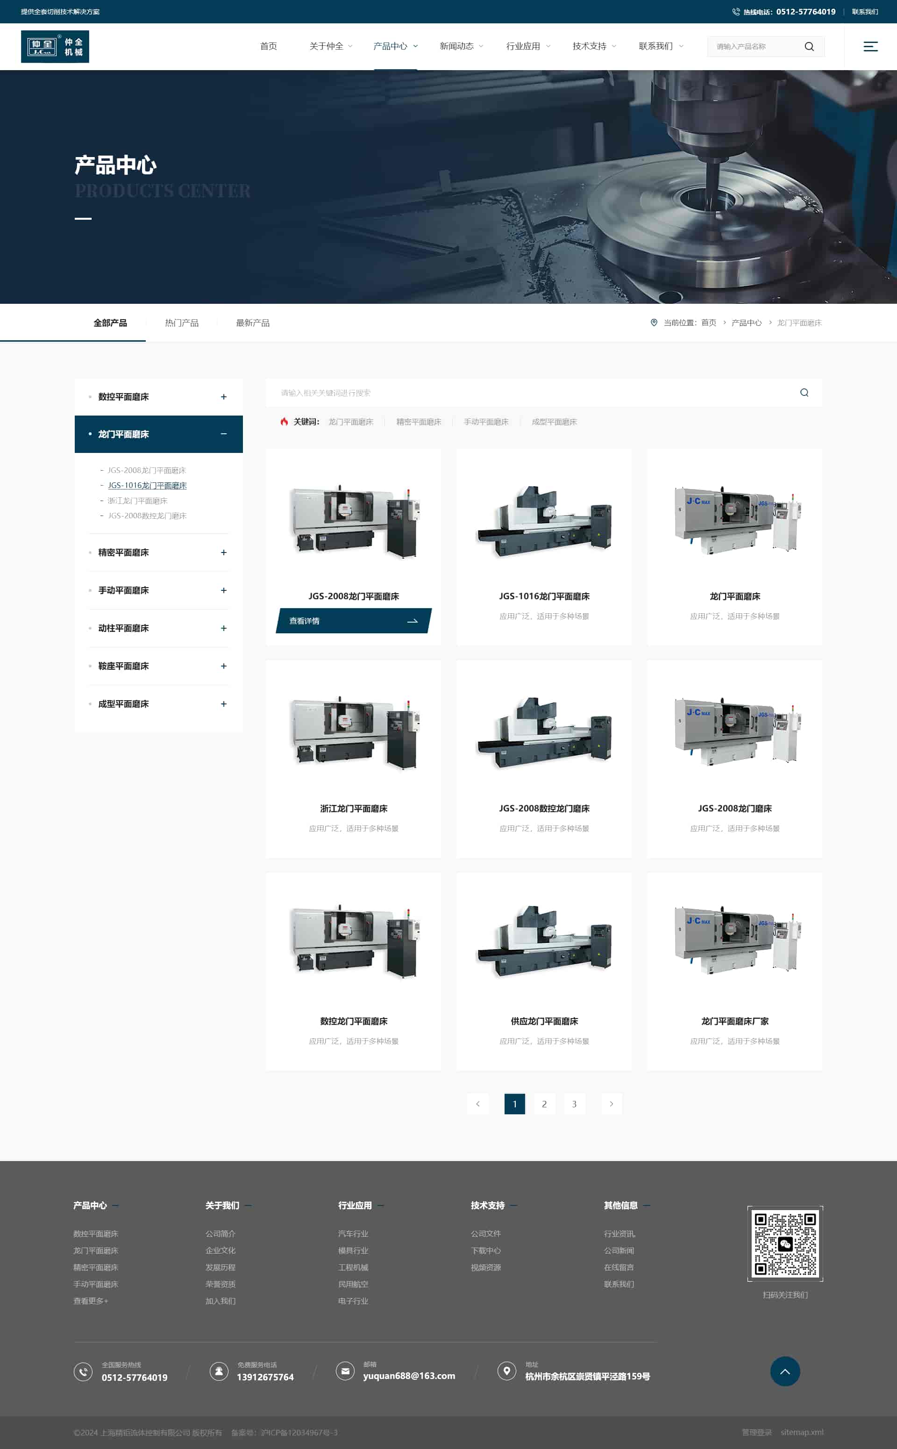The height and width of the screenshot is (1449, 897).
Task: Click the header search magnifier icon
Action: point(809,46)
